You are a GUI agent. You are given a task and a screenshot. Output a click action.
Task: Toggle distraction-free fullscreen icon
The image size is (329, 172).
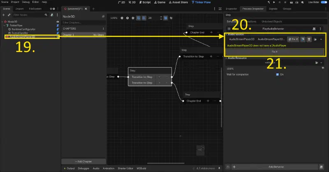click(220, 9)
